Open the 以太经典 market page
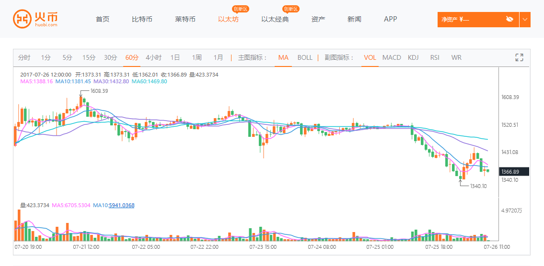The height and width of the screenshot is (266, 544). (275, 19)
